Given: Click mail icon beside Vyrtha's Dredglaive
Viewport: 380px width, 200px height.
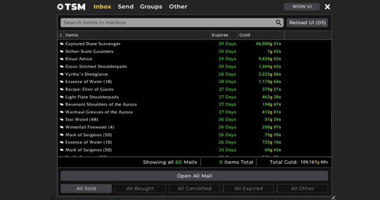Looking at the screenshot, I should click(x=62, y=74).
